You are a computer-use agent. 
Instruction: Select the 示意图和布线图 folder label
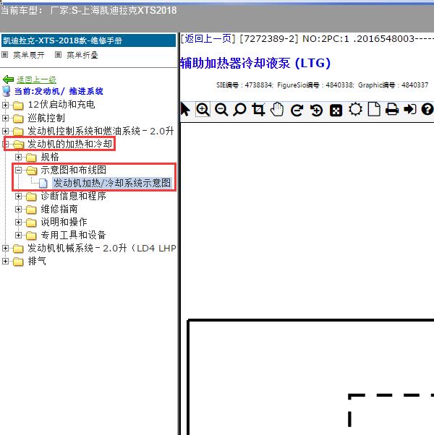(74, 170)
